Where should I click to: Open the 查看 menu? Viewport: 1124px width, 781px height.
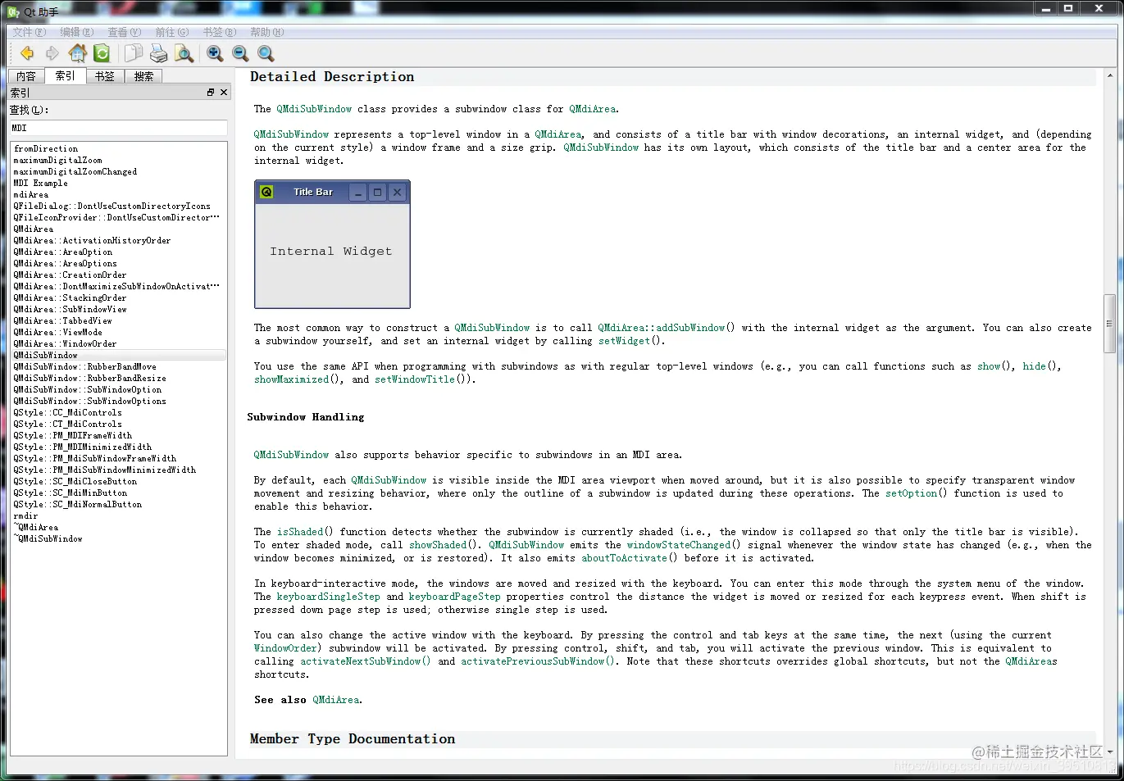click(x=124, y=32)
